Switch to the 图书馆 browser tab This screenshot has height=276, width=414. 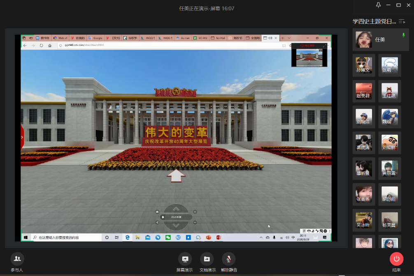(x=43, y=38)
